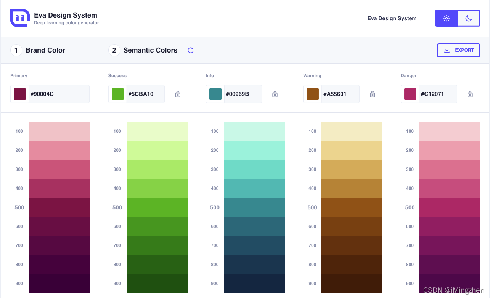The height and width of the screenshot is (298, 490).
Task: Regenerate semantic colors with the refresh icon
Action: (x=191, y=50)
